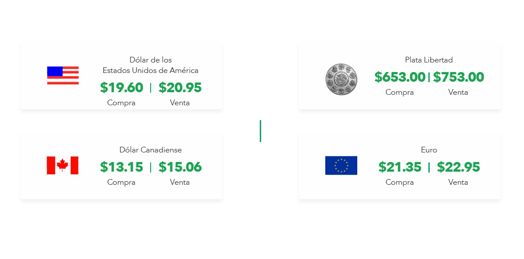Click the Dólar de los Estados Unidos title

[151, 65]
